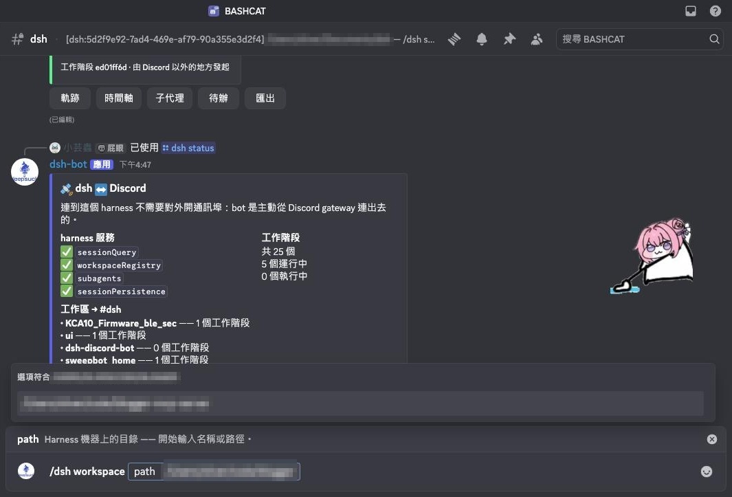Open the dsh status command link

[x=188, y=148]
